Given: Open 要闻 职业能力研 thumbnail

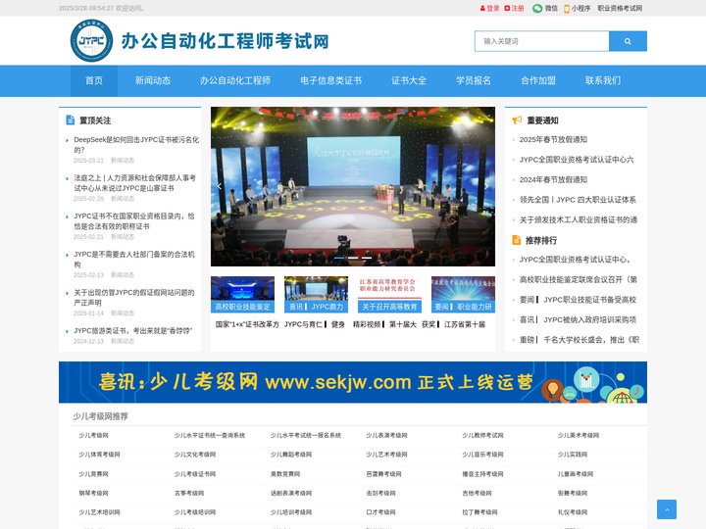Looking at the screenshot, I should (x=463, y=295).
